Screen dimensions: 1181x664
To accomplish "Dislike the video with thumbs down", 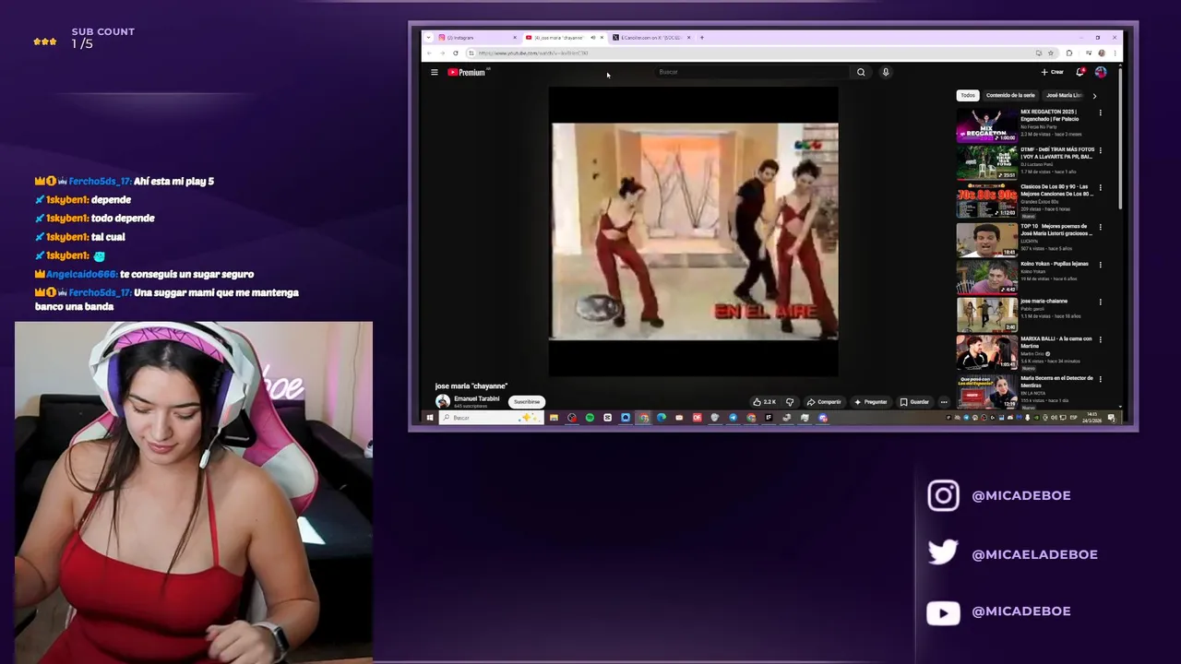I will [x=790, y=402].
